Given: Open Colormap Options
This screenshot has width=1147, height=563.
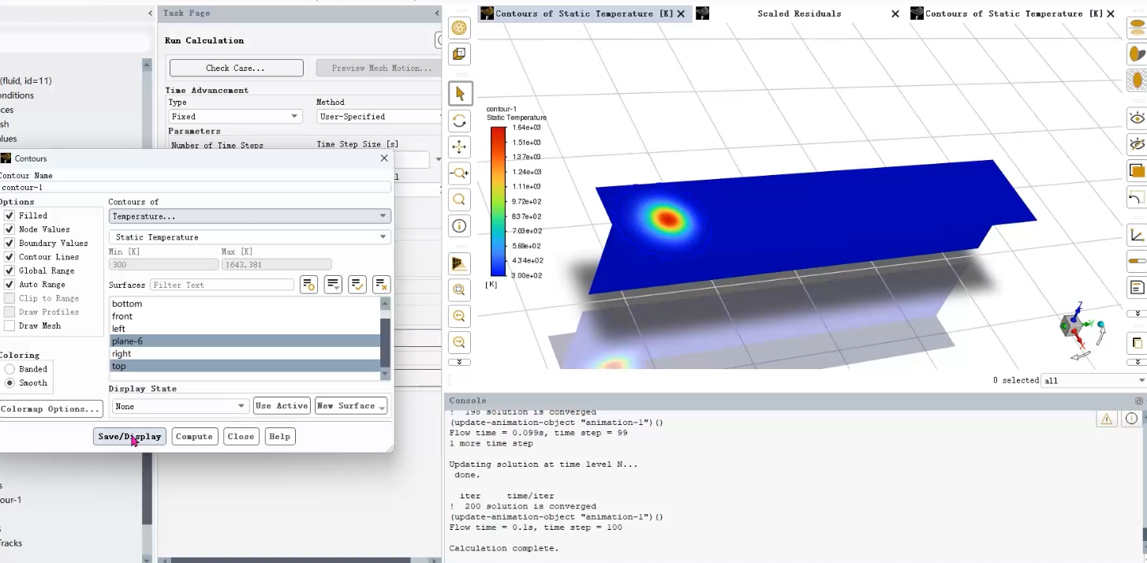Looking at the screenshot, I should [x=50, y=409].
